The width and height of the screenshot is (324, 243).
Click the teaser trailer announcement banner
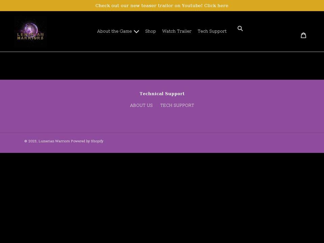coord(162,6)
